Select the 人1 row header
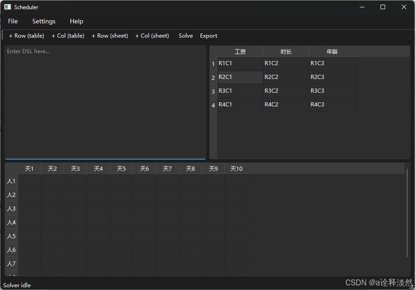The height and width of the screenshot is (290, 415). coord(12,181)
